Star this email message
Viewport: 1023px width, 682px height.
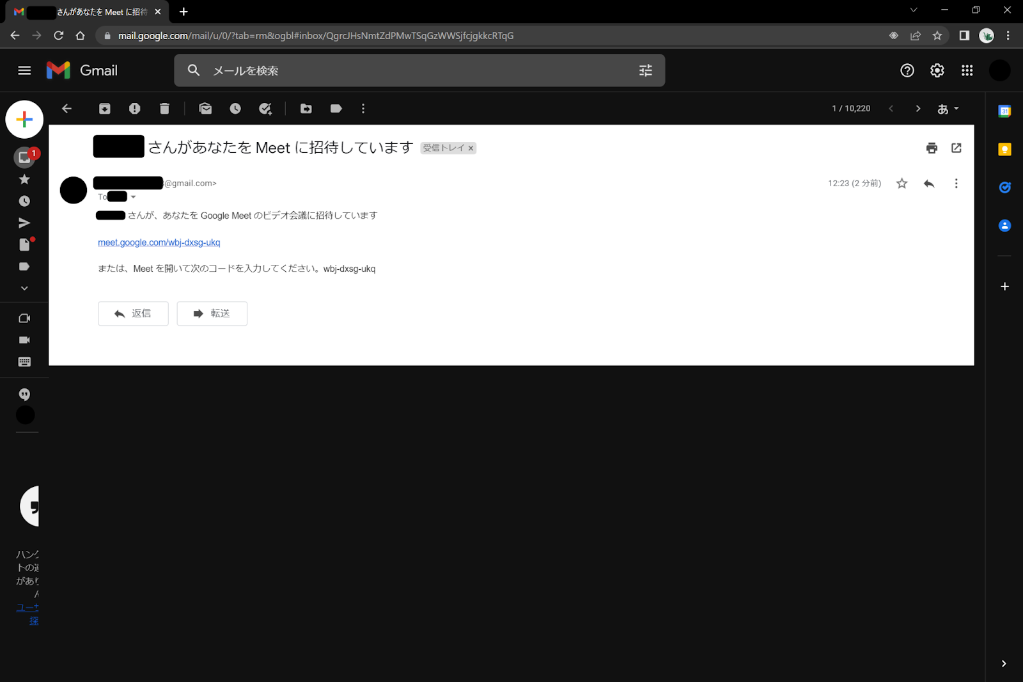902,184
